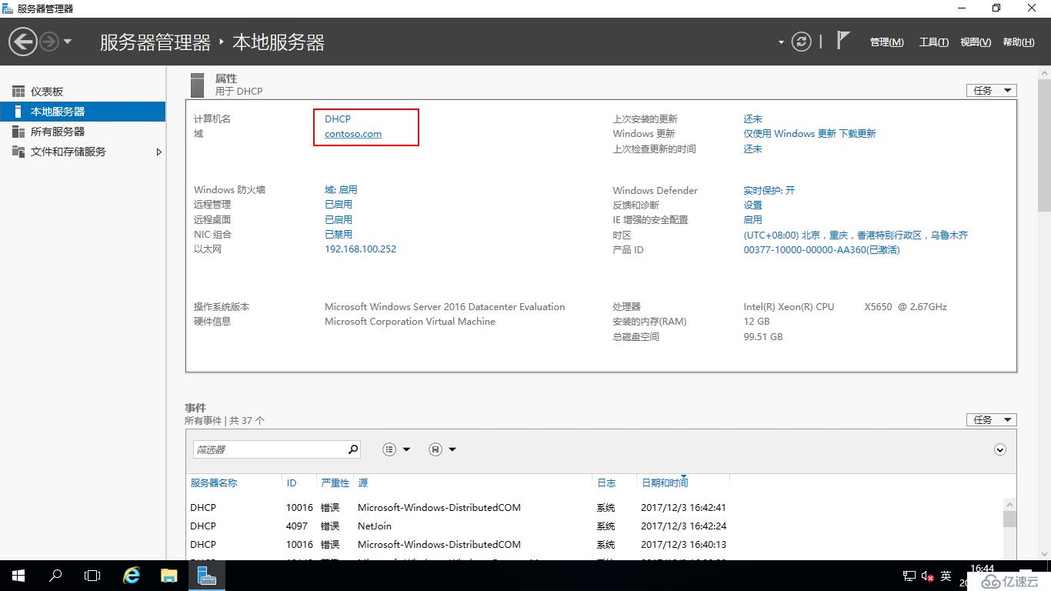Sort by 日期和时间 column header
Viewport: 1051px width, 591px height.
[x=665, y=482]
